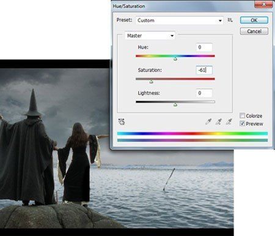The height and width of the screenshot is (236, 275).
Task: Select the on-image adjustment hand tool
Action: [x=122, y=121]
